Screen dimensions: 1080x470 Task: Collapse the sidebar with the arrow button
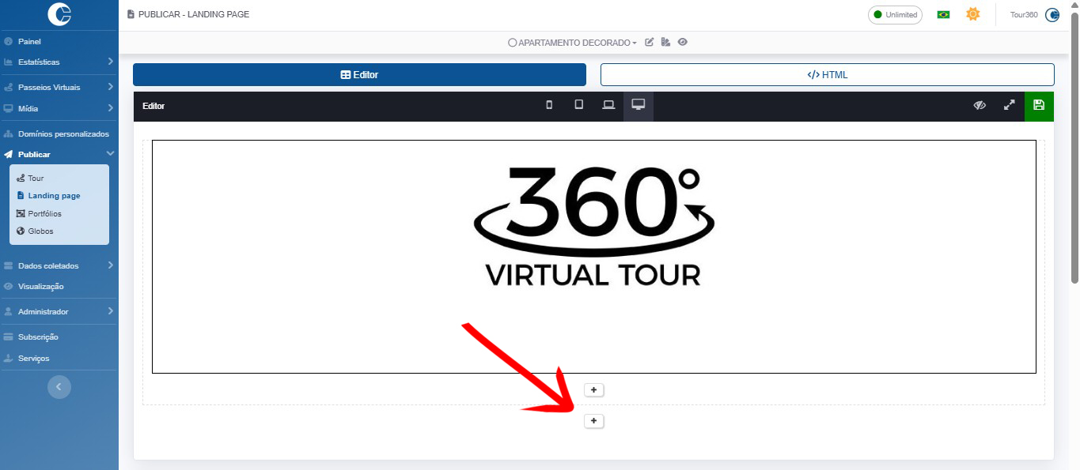tap(59, 386)
